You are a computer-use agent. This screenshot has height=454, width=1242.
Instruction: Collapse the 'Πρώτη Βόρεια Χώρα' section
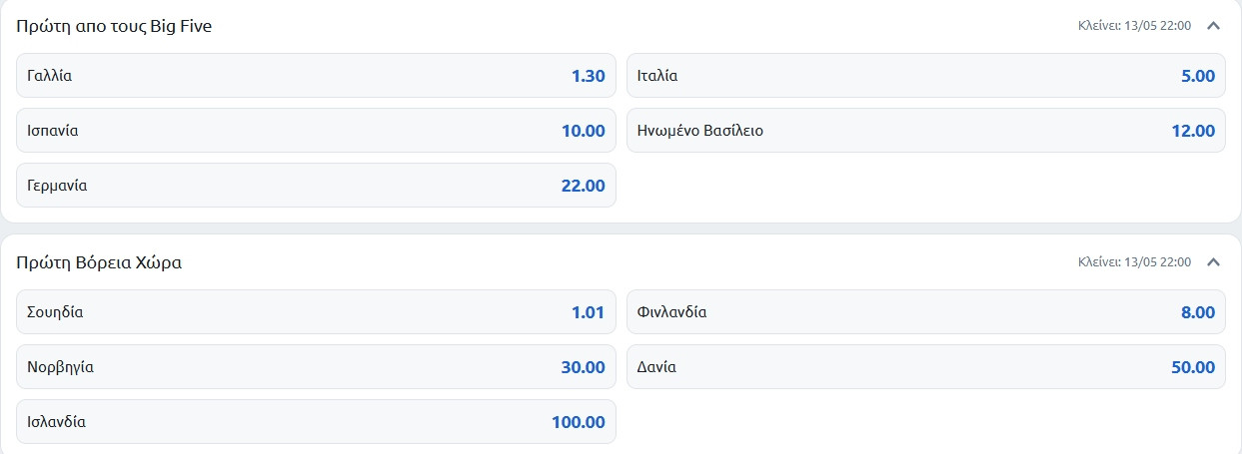pos(1214,262)
